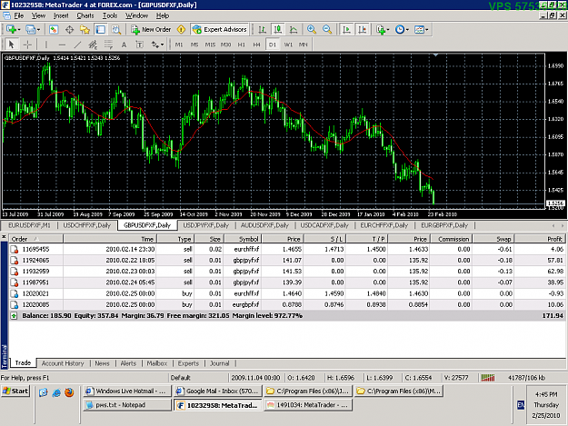Open the Charts menu
The image size is (568, 426).
pos(85,15)
